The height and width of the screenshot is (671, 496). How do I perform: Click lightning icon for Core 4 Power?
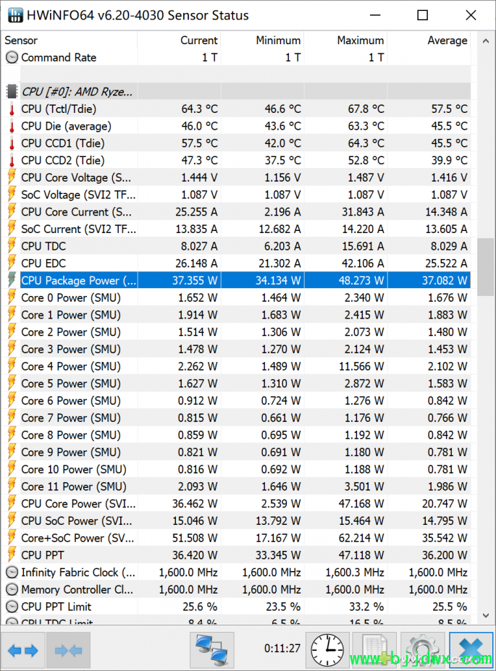click(x=12, y=366)
